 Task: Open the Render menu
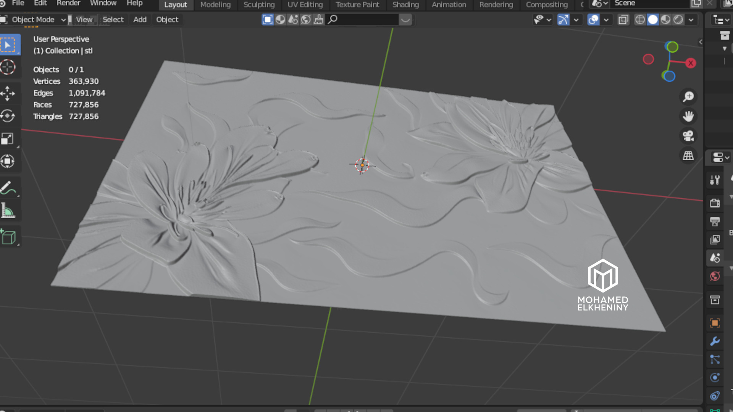[x=68, y=3]
